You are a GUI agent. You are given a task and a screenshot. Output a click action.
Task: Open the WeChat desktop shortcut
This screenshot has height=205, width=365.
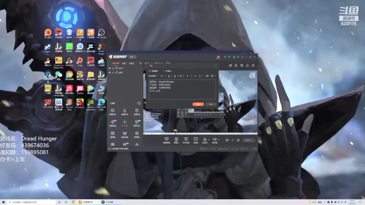pos(59,76)
